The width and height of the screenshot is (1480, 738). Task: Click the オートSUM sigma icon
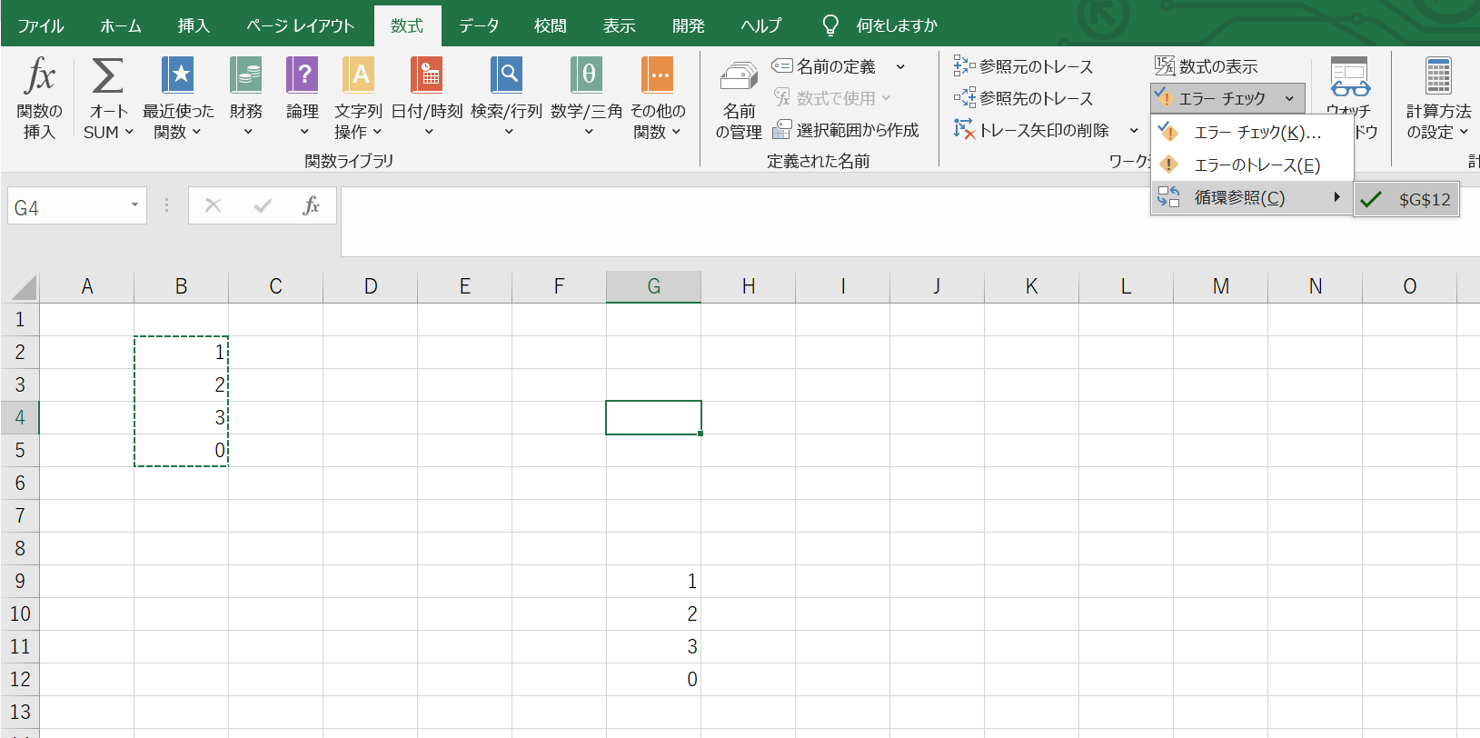click(107, 76)
